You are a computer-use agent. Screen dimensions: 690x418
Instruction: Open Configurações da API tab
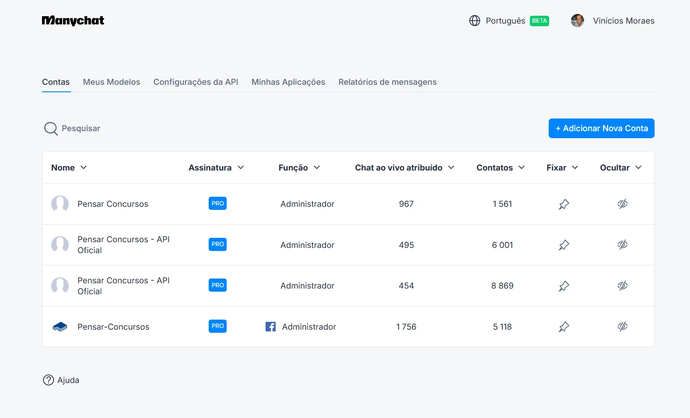pyautogui.click(x=196, y=82)
